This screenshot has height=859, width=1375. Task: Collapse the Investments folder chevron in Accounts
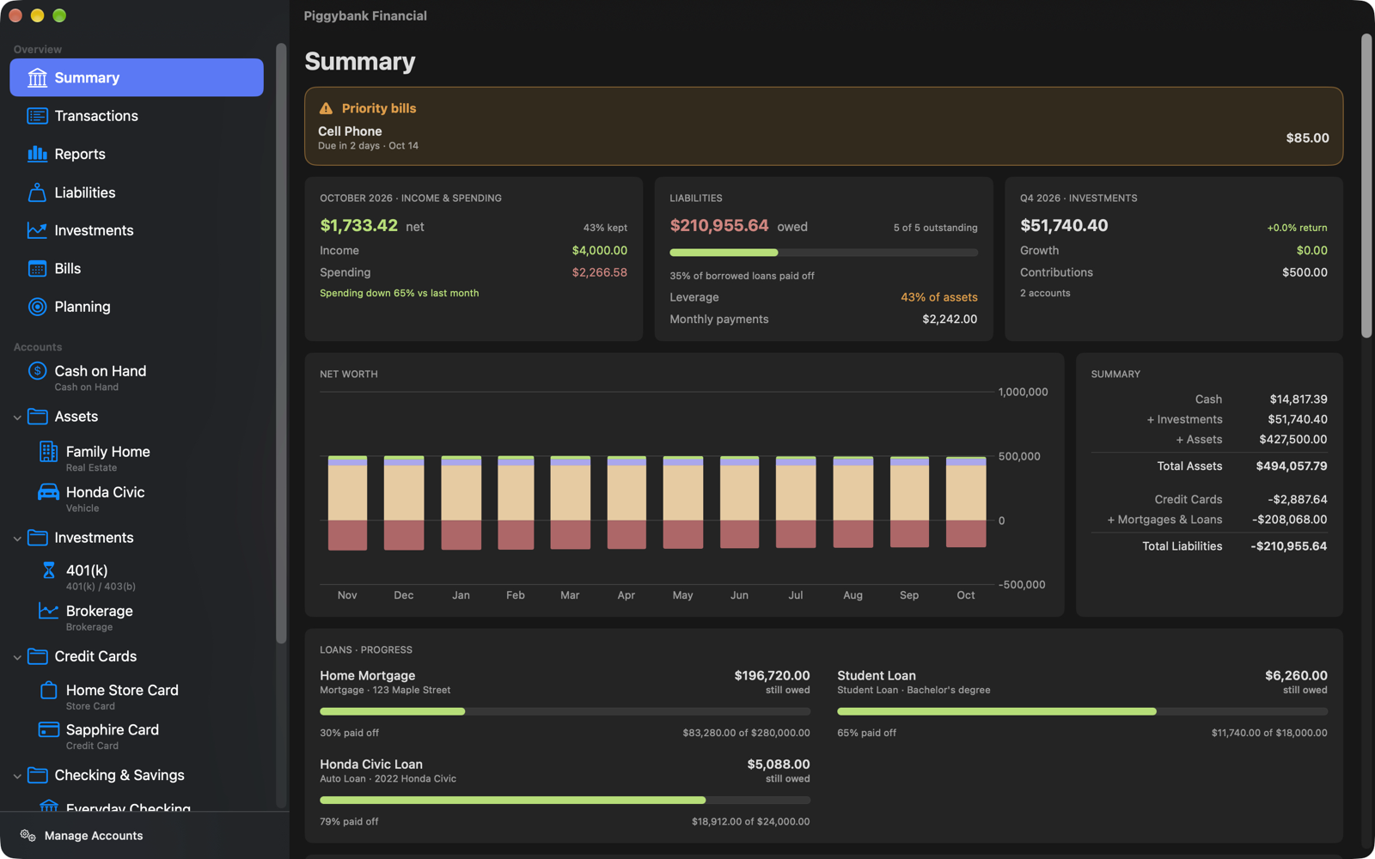coord(17,539)
